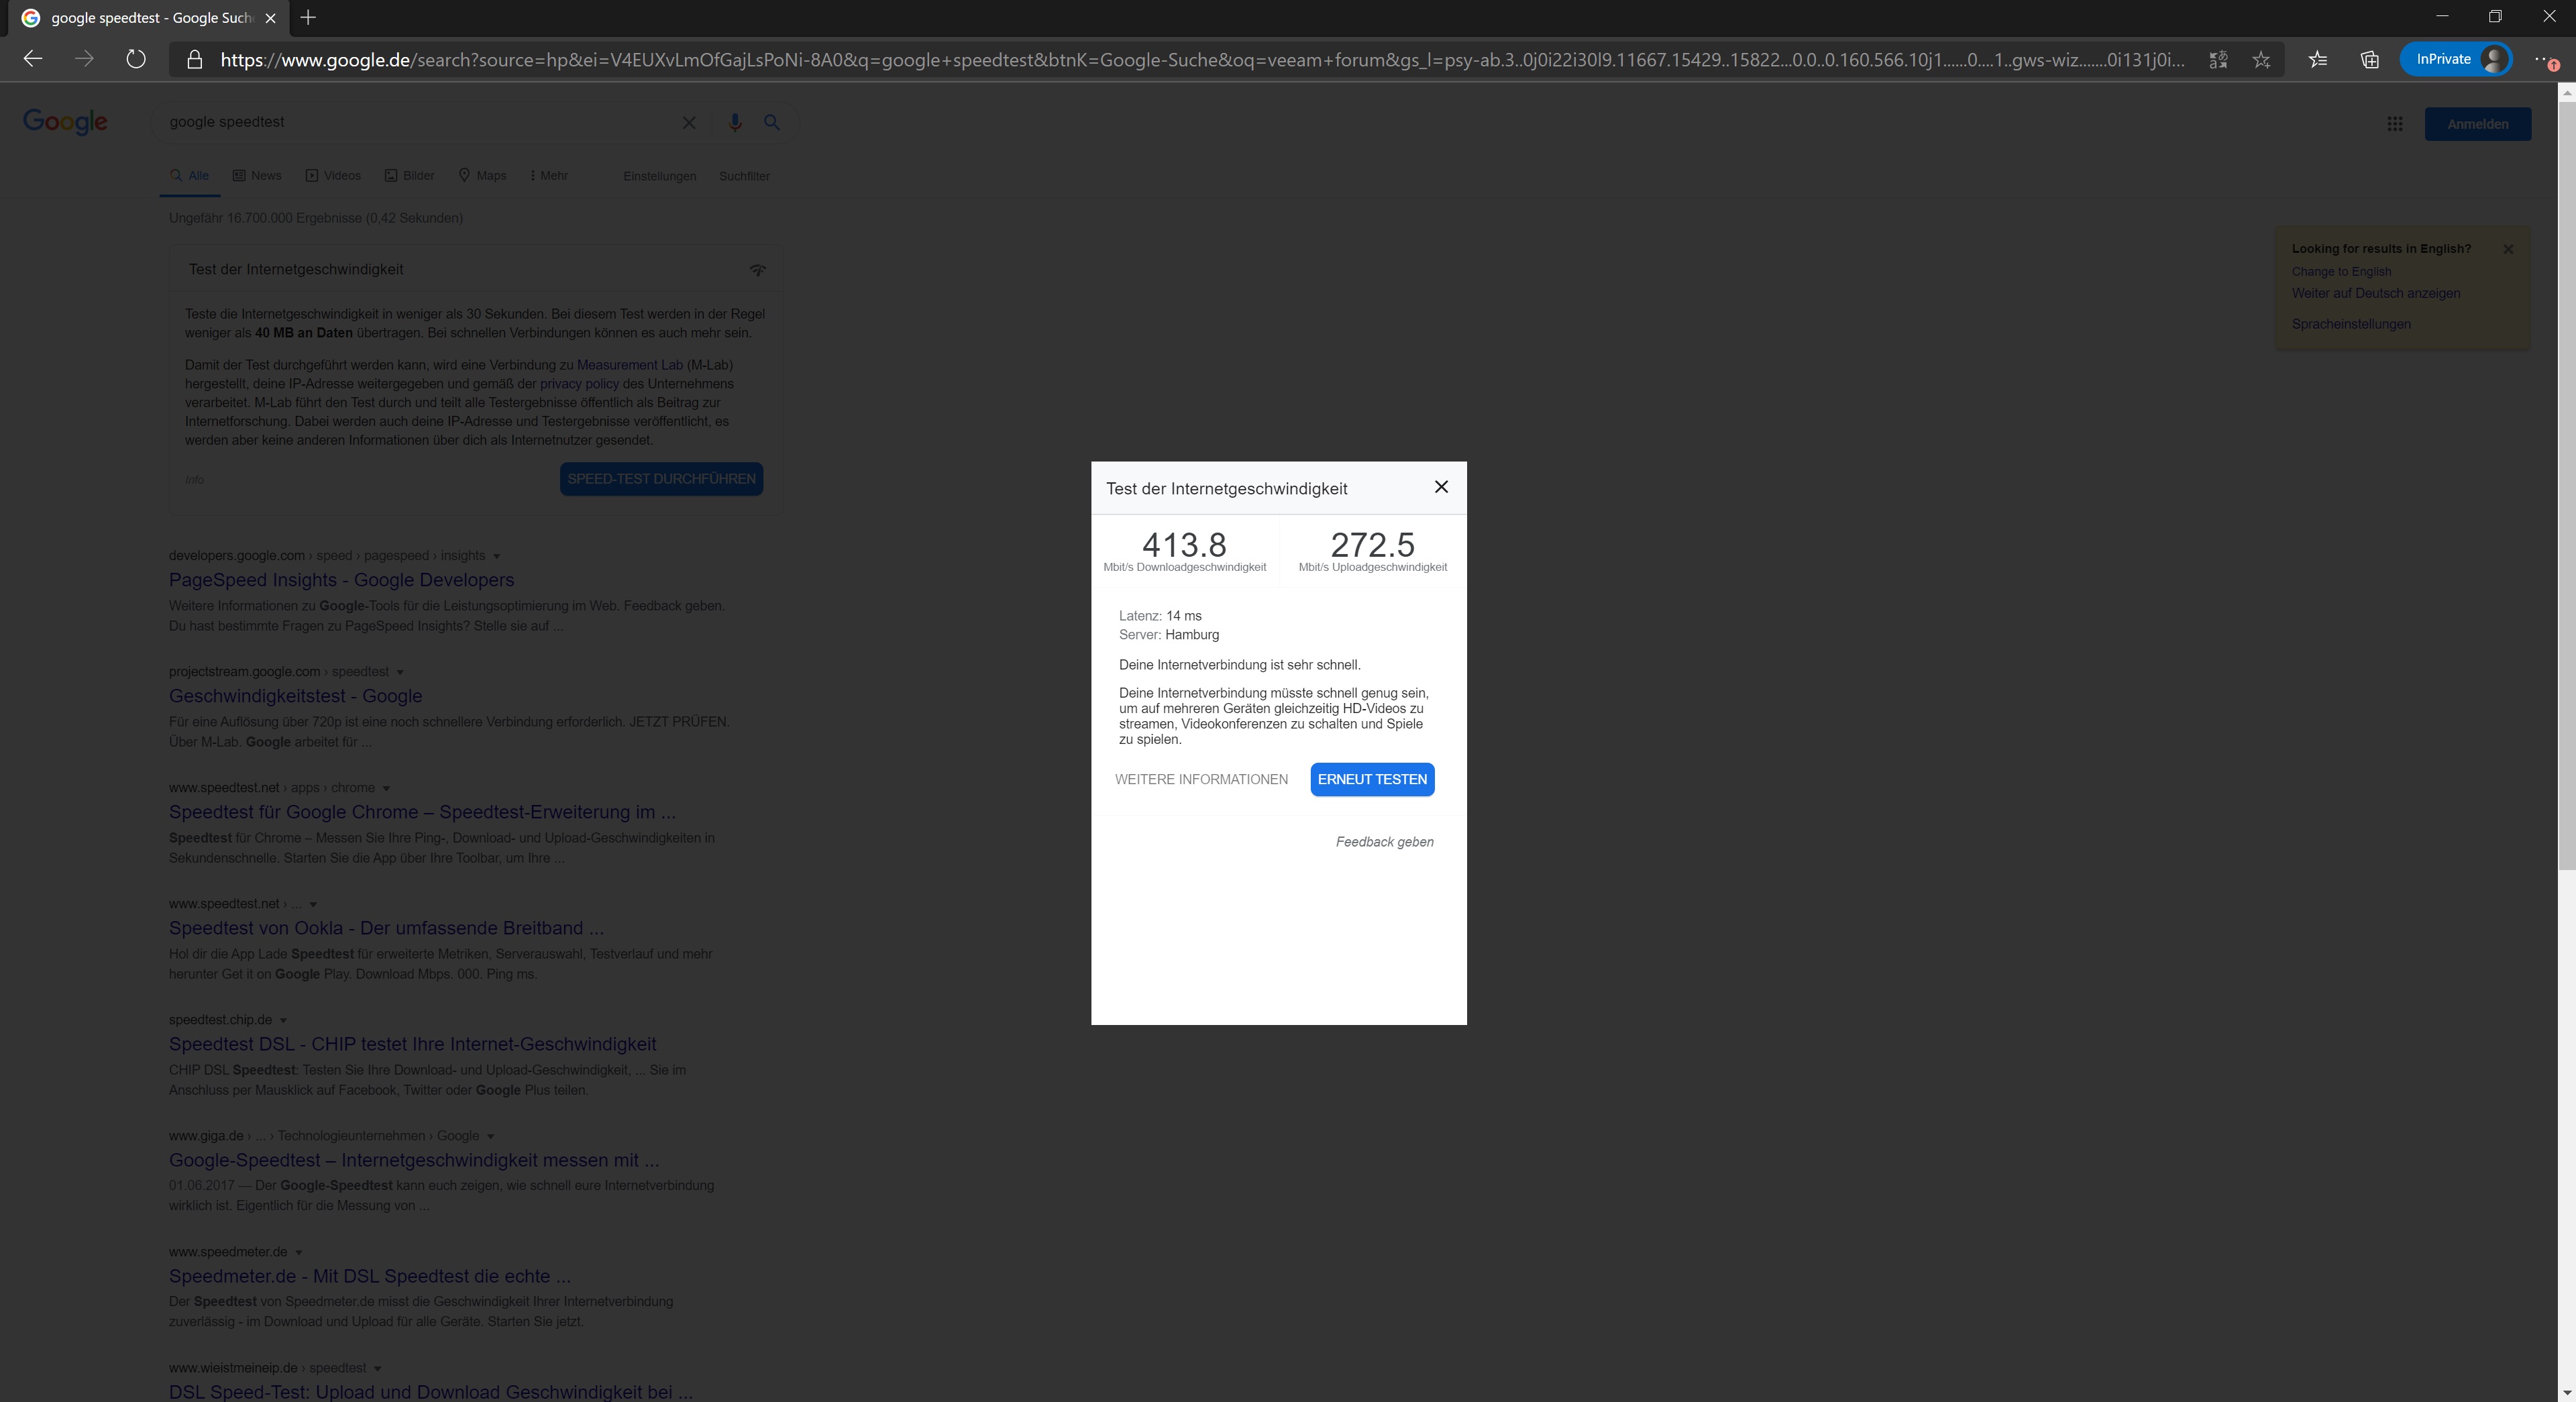This screenshot has width=2576, height=1402.
Task: Click Feedback geben link
Action: coord(1384,842)
